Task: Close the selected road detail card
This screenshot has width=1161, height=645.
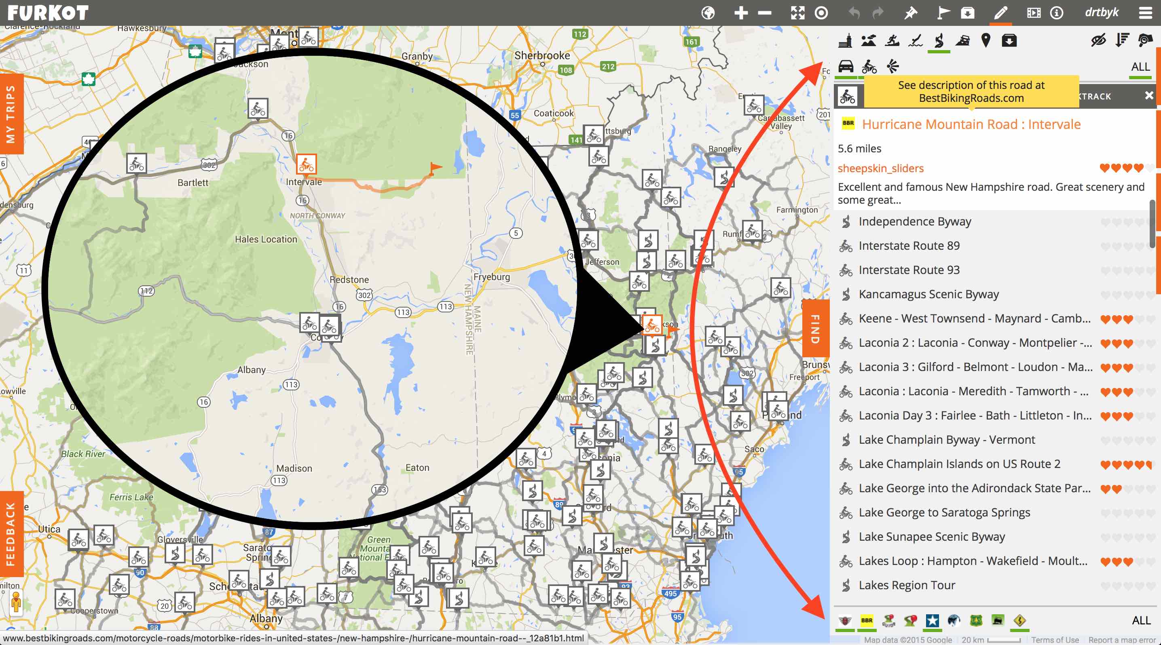Action: coord(1149,95)
